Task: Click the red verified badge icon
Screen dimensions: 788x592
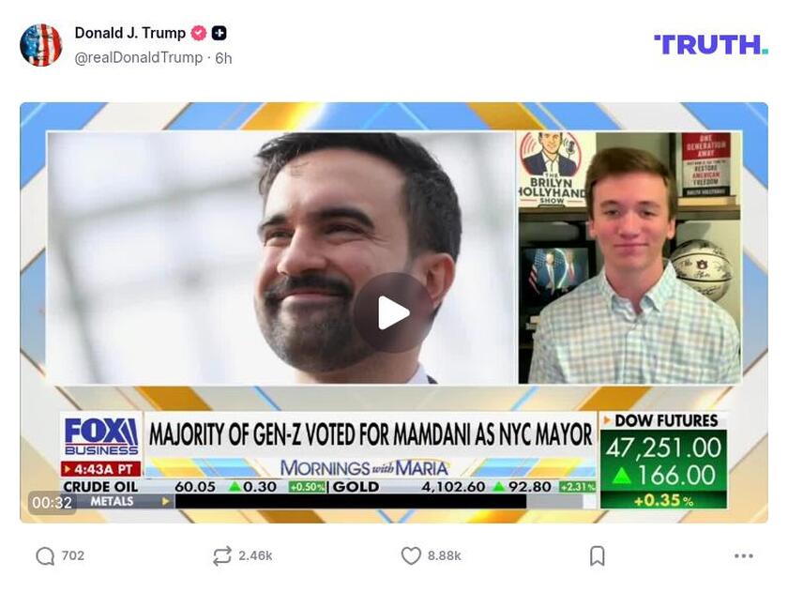Action: point(199,33)
